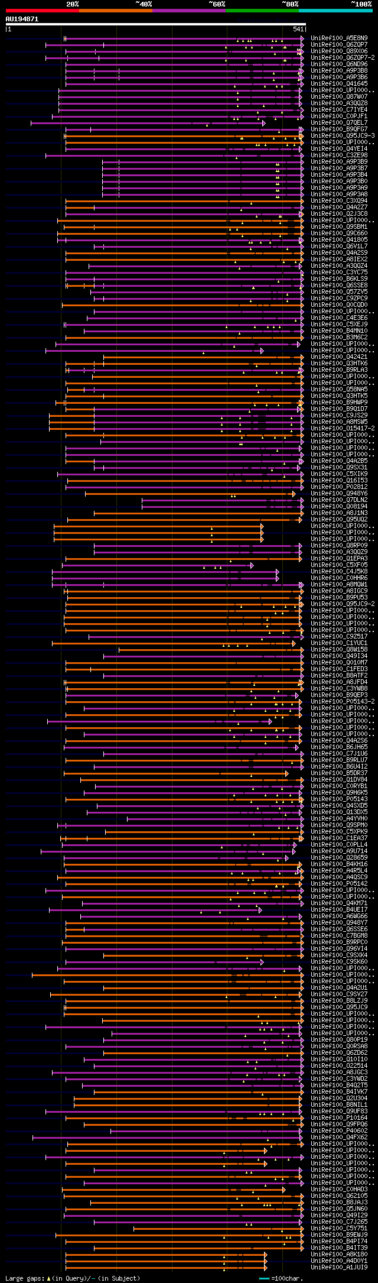Viewport: 378px width, 1283px height.
Task: Open hit UniRef100_C7J265
Action: [x=339, y=1222]
